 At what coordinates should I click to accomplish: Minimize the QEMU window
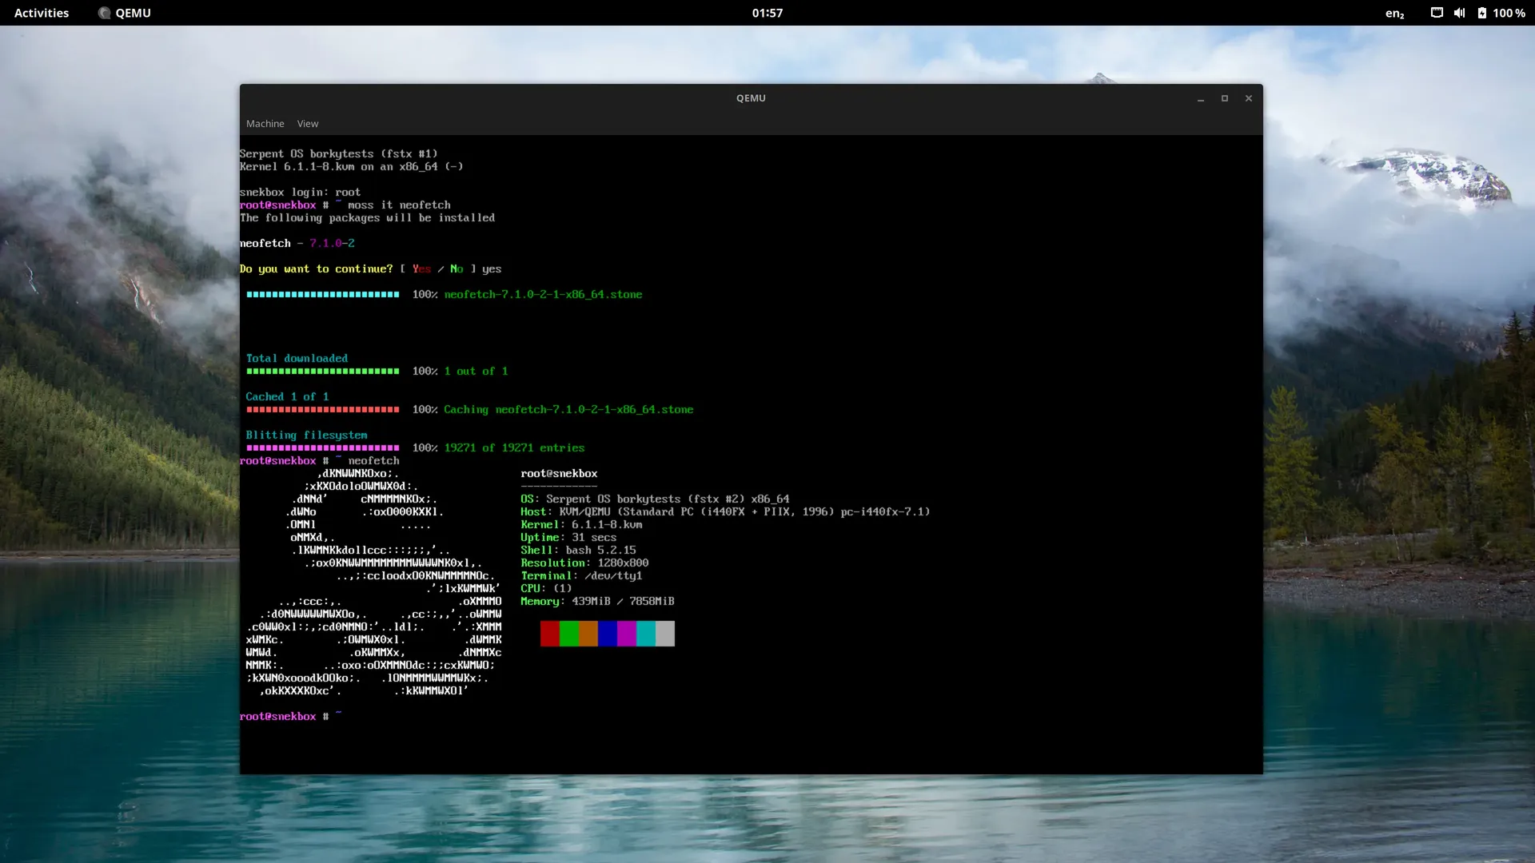click(x=1200, y=98)
